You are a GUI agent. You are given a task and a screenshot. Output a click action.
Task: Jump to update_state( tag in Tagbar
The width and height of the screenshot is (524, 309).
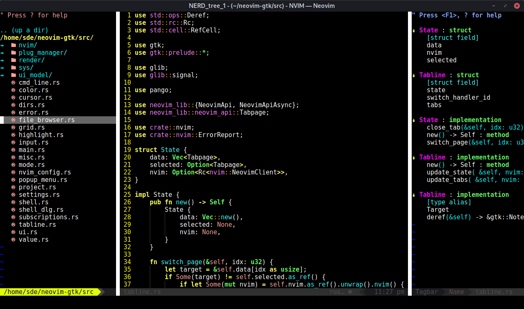(475, 172)
